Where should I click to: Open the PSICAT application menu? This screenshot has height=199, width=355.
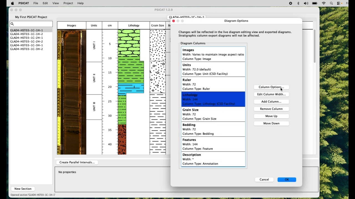[x=24, y=3]
